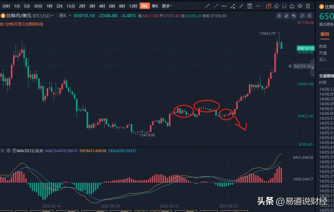Switch to the 8时 timeframe

[122, 6]
